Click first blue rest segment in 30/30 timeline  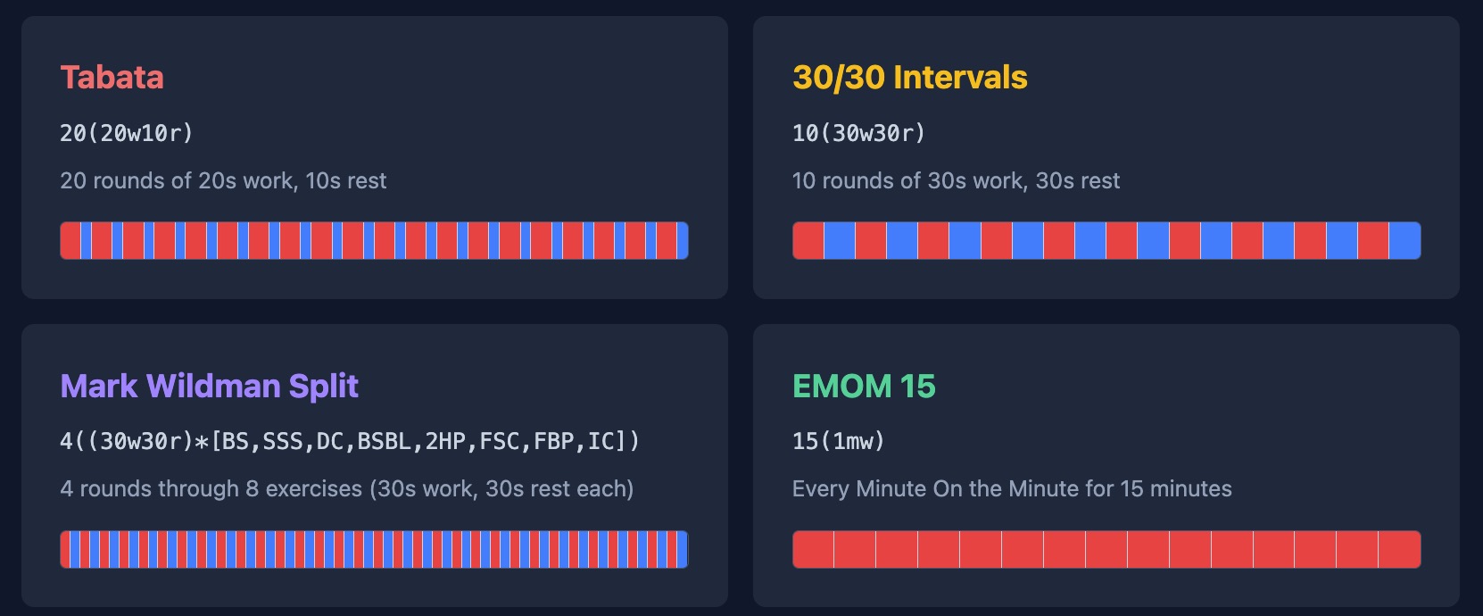[840, 241]
